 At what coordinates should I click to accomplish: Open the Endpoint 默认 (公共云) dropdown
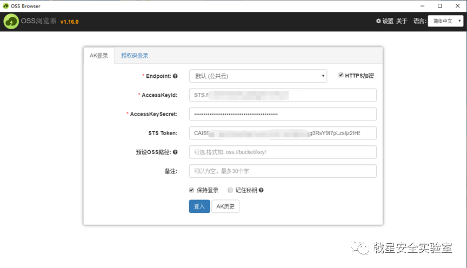pos(258,76)
